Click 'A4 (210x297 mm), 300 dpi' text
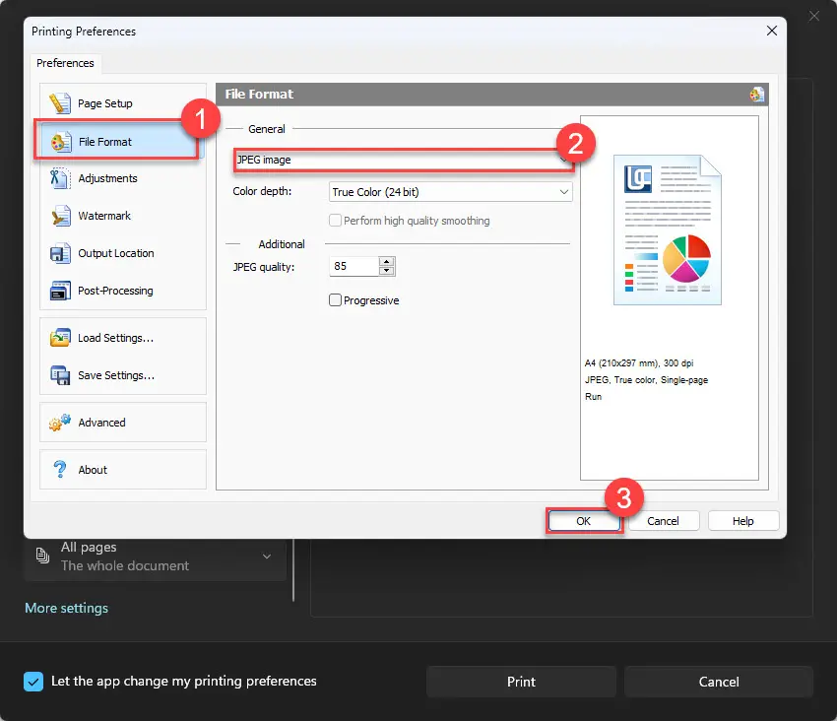 tap(639, 363)
